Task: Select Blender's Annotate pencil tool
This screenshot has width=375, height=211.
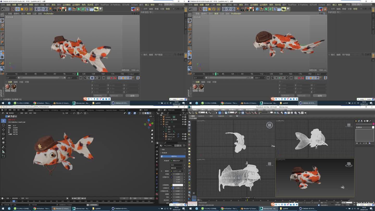Action: pos(3,147)
